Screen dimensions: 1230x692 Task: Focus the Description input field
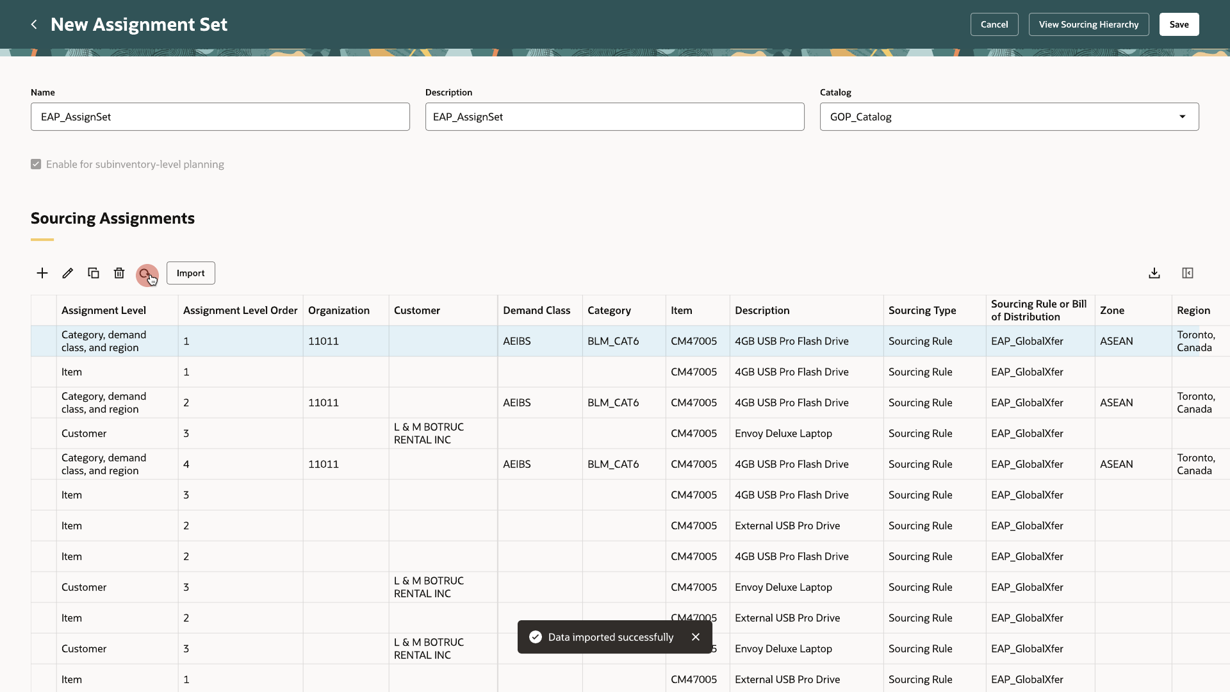point(615,117)
